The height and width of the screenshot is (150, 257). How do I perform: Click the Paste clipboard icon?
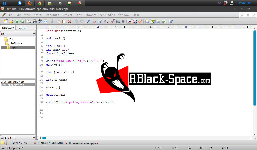point(64,21)
